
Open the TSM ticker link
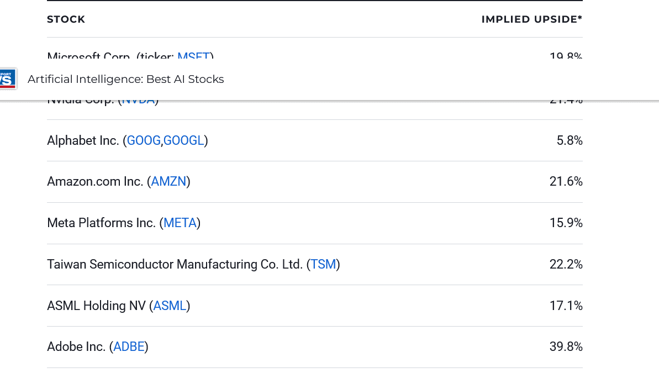click(323, 264)
